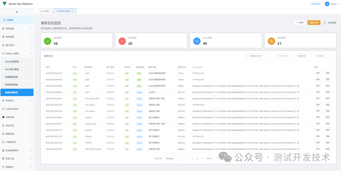341x171 pixels.
Task: Click the 5104ms response time value
Action: (181, 98)
